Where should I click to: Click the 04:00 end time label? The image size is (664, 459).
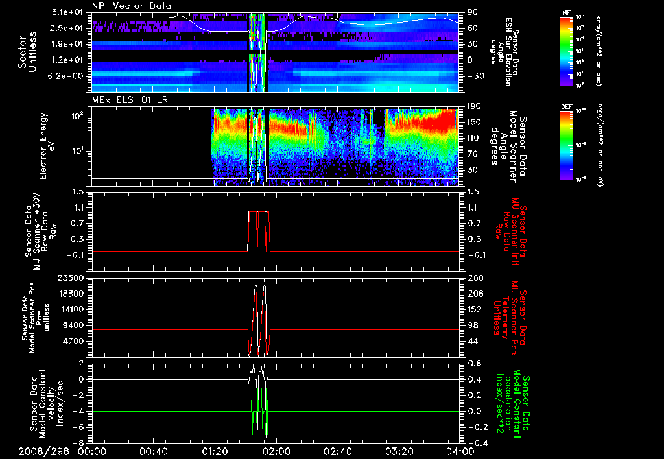click(x=459, y=451)
